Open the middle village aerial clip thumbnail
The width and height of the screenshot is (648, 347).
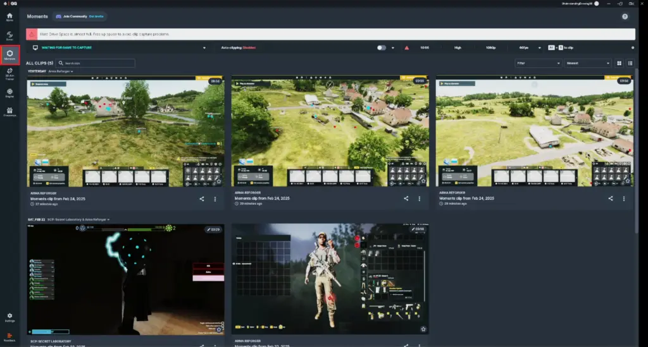coord(330,131)
